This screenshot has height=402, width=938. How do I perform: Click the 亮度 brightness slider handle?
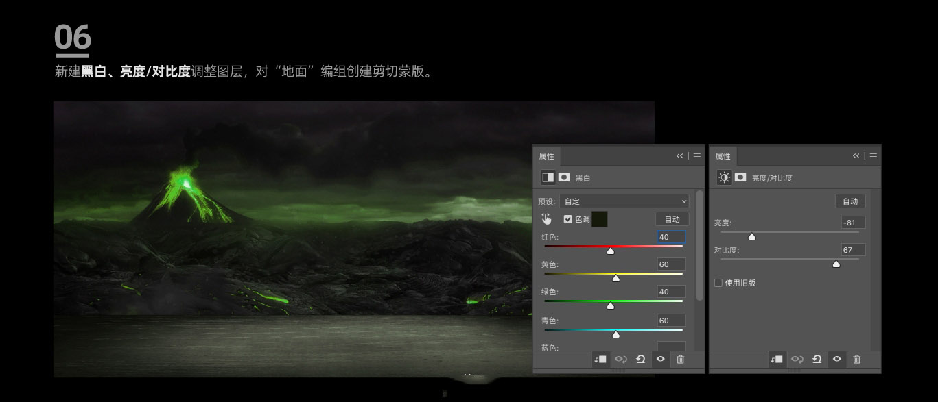point(751,236)
